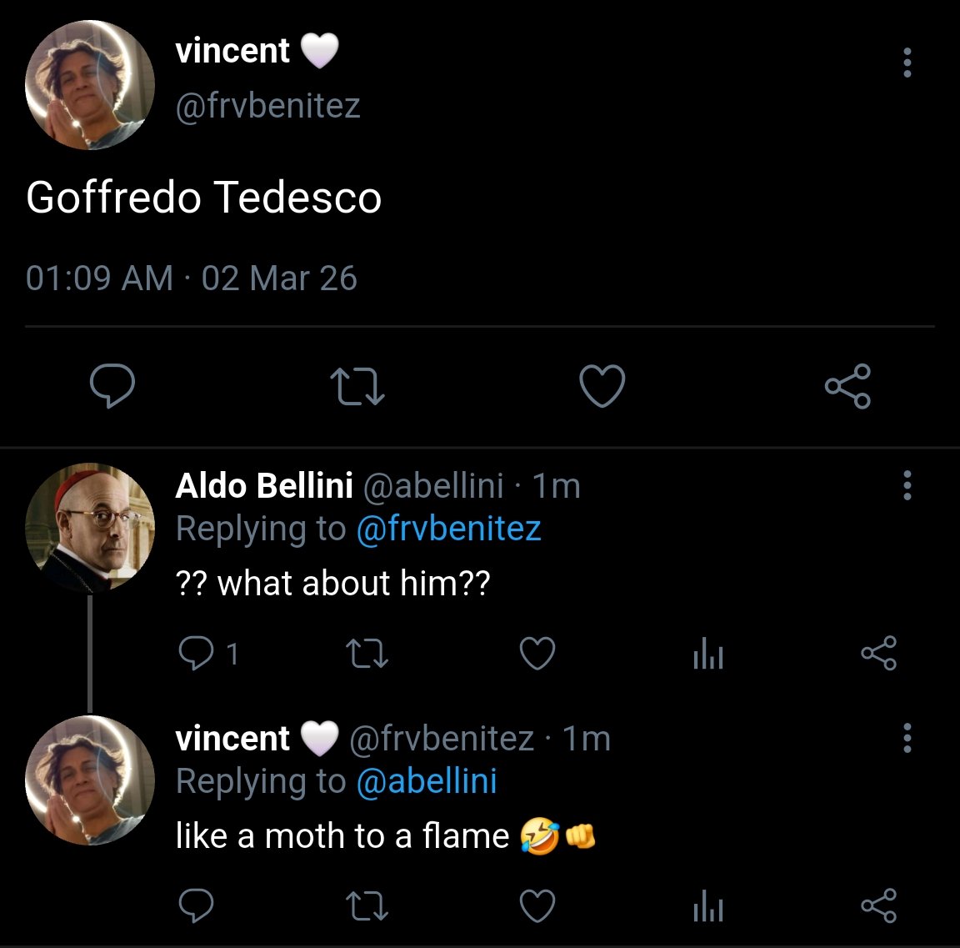The height and width of the screenshot is (948, 960).
Task: Share the moth to a flame reply
Action: click(879, 905)
